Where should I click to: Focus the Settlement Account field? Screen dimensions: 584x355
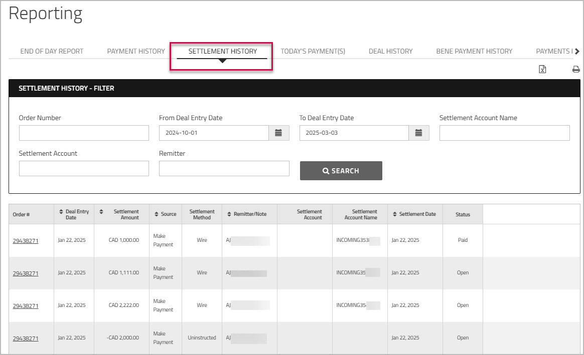[x=84, y=168]
